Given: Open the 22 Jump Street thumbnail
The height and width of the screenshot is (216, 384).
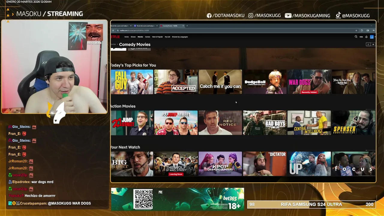Looking at the screenshot, I should pyautogui.click(x=176, y=123).
